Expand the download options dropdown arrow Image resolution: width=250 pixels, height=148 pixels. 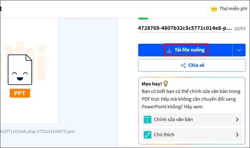[239, 50]
